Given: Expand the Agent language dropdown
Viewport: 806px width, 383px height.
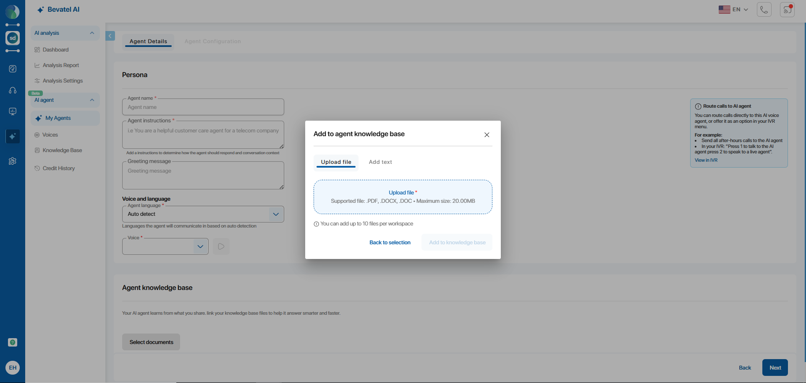Looking at the screenshot, I should (x=276, y=214).
